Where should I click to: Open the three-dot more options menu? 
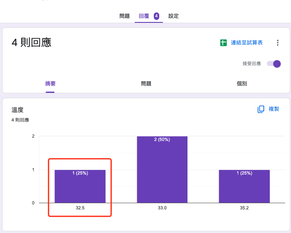(x=277, y=43)
